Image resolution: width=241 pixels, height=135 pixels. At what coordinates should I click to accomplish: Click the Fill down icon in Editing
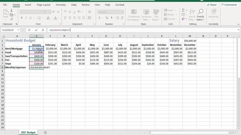click(183, 15)
